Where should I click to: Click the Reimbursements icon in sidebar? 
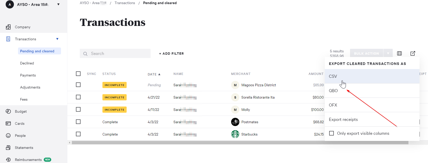(8, 160)
